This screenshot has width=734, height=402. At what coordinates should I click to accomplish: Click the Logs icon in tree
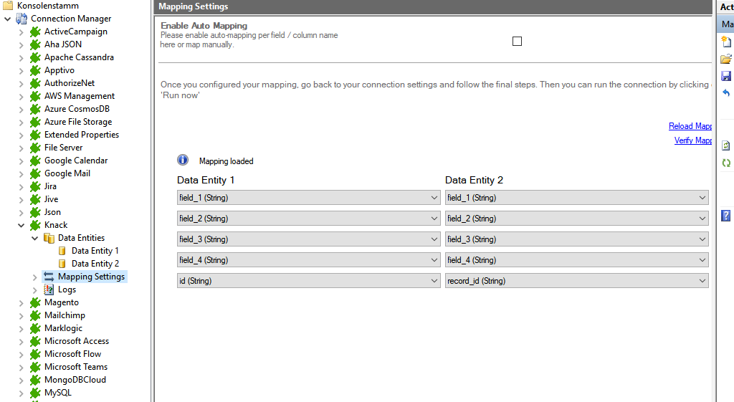(x=49, y=289)
